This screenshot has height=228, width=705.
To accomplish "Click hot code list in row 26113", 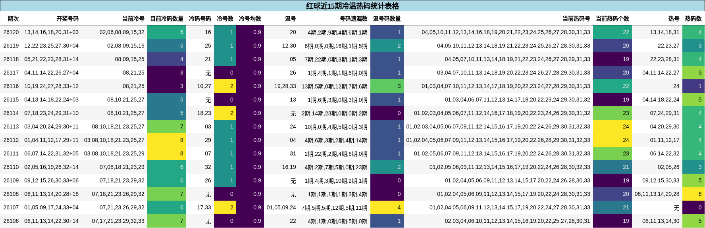I will (498, 126).
